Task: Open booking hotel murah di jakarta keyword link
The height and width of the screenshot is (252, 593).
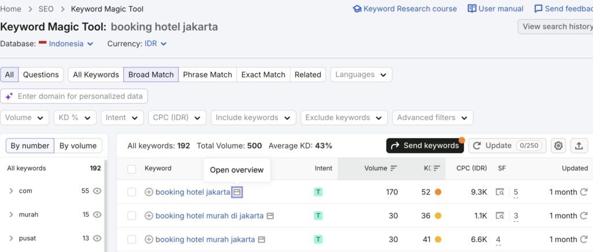Action: pyautogui.click(x=210, y=216)
